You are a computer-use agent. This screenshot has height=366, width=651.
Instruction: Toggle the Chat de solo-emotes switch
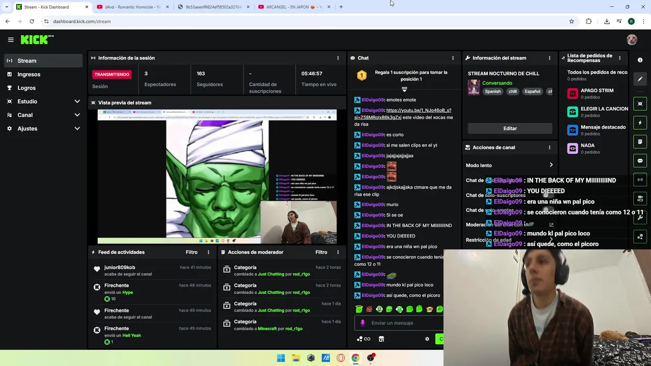click(x=547, y=210)
